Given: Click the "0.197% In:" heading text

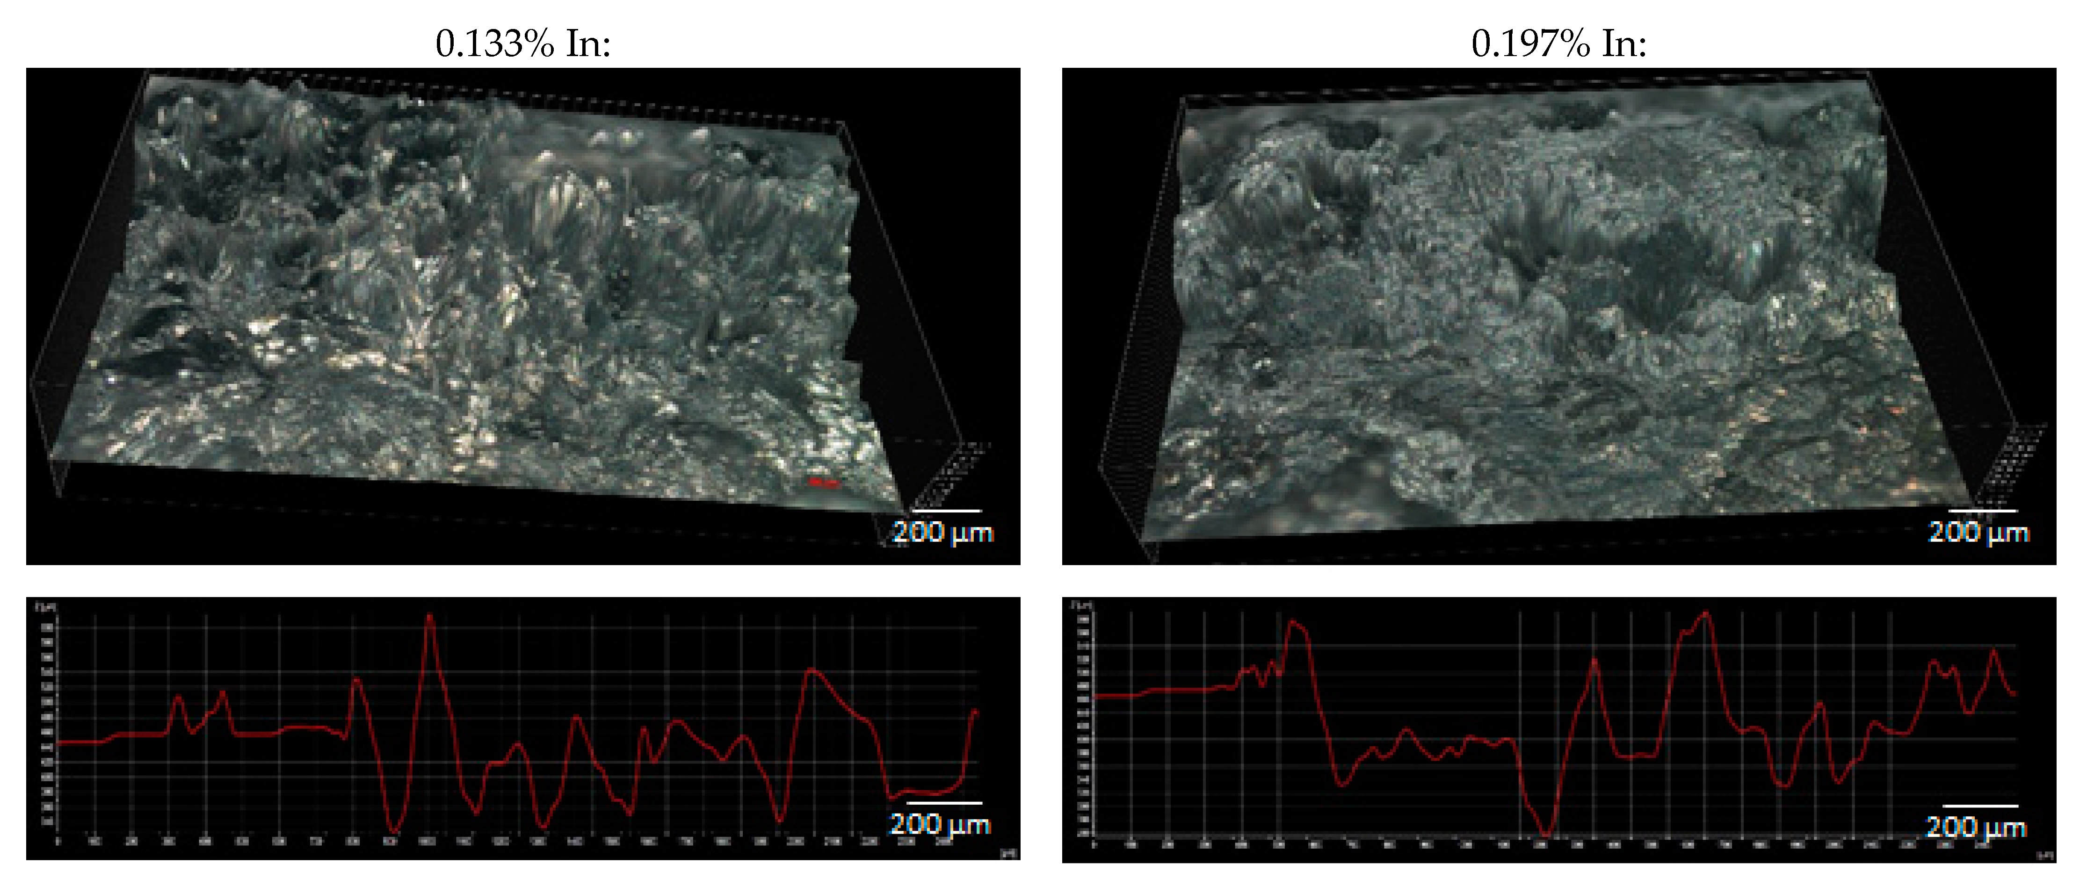Looking at the screenshot, I should pos(1558,43).
